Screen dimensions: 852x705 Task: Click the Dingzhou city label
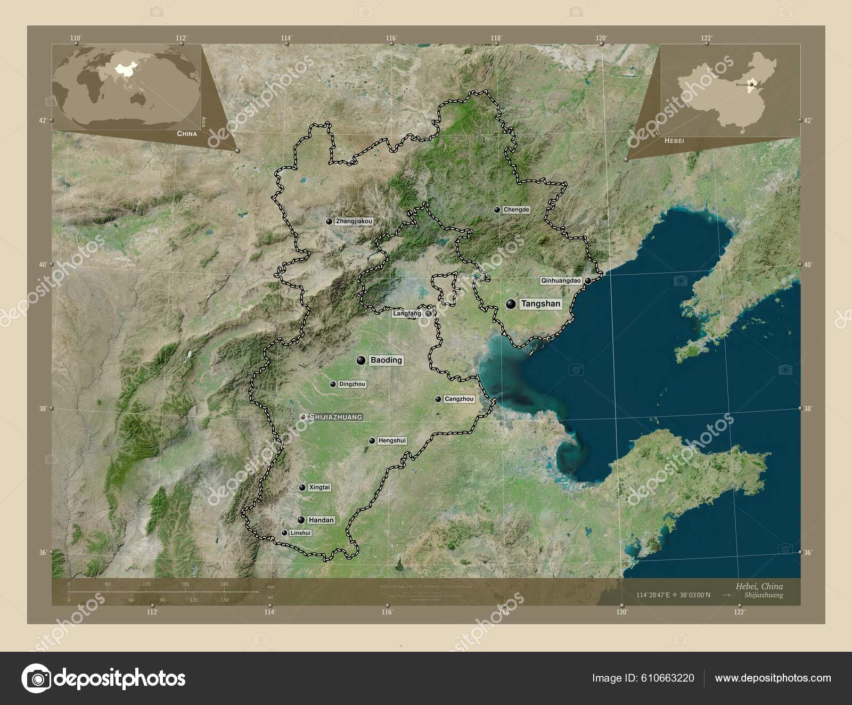(353, 383)
